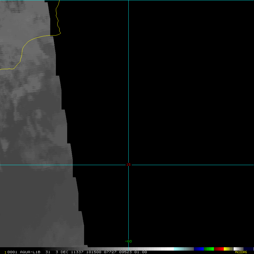This screenshot has width=254, height=254.
Task: Click the AQUA-L1B text in status line
Action: (29, 252)
